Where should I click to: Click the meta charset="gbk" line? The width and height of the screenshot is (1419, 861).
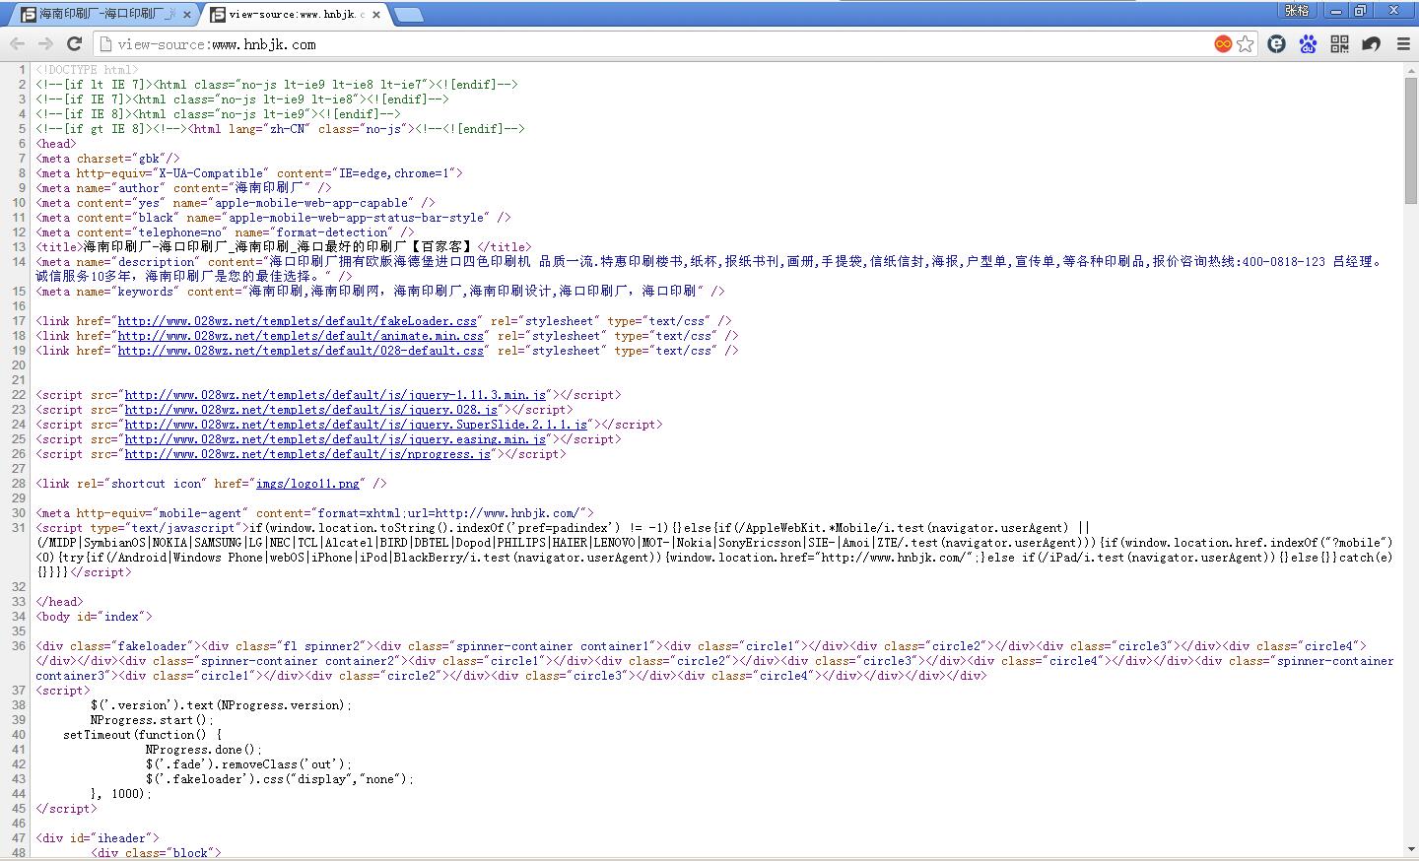pos(107,159)
